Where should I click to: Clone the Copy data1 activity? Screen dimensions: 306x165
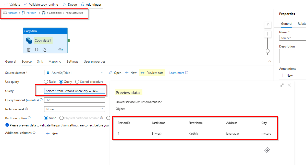(44, 50)
